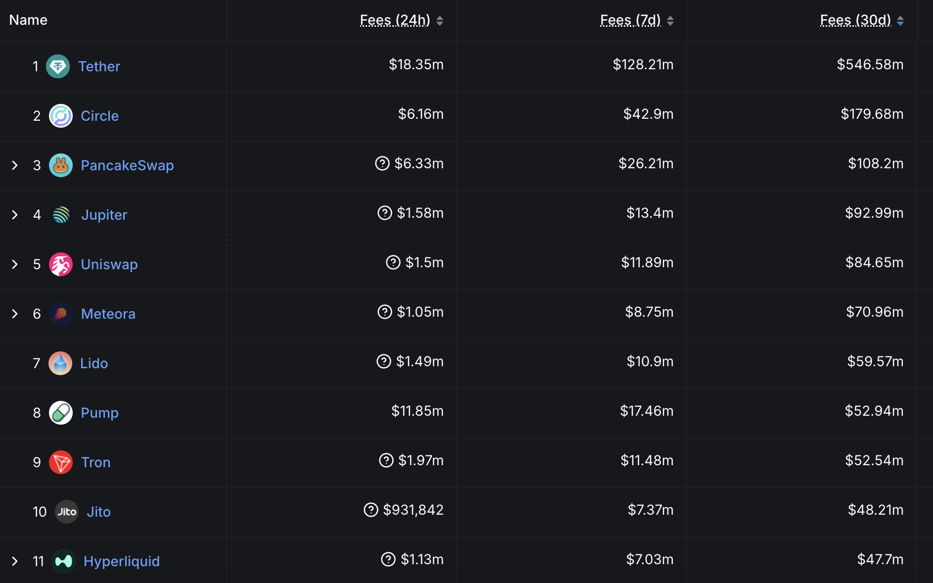
Task: Expand the Meteora row chevron
Action: click(x=15, y=314)
